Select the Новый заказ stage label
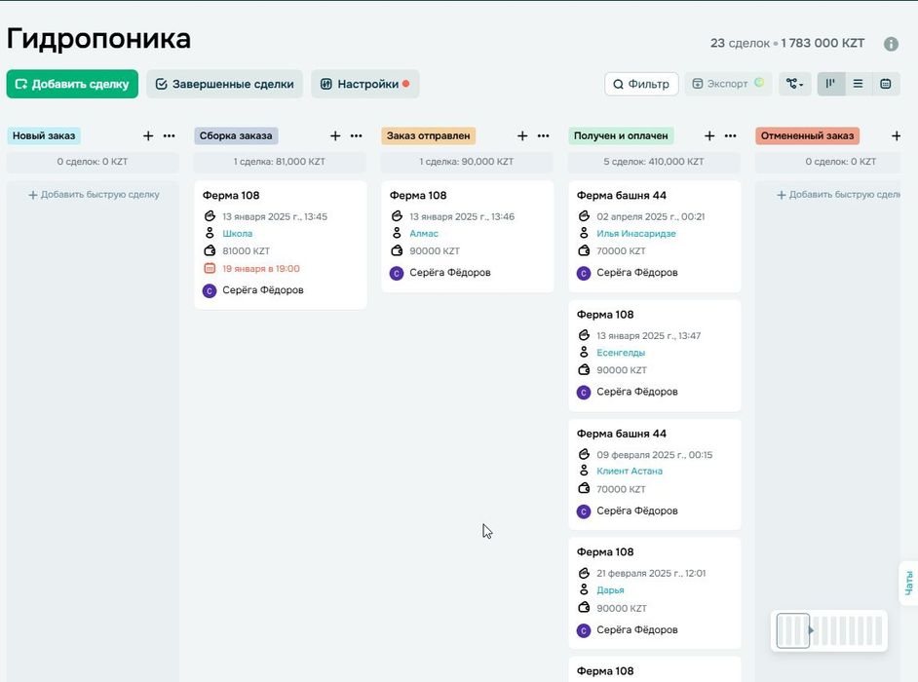 point(44,135)
